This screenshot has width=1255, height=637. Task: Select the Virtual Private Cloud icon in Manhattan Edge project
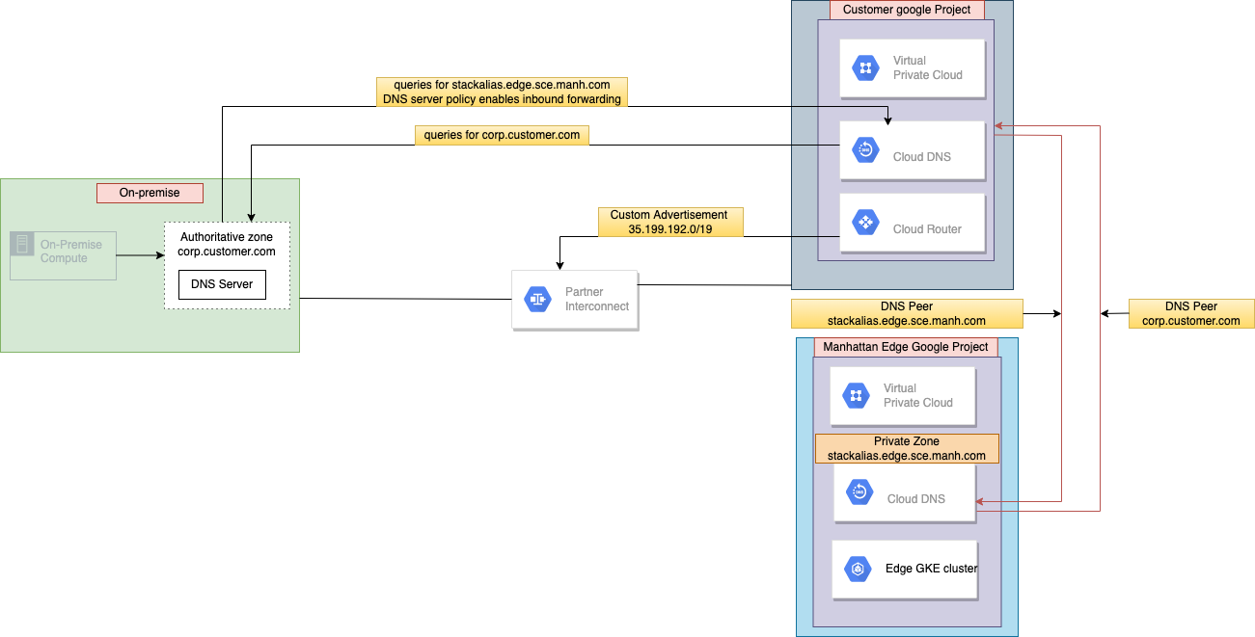click(856, 395)
